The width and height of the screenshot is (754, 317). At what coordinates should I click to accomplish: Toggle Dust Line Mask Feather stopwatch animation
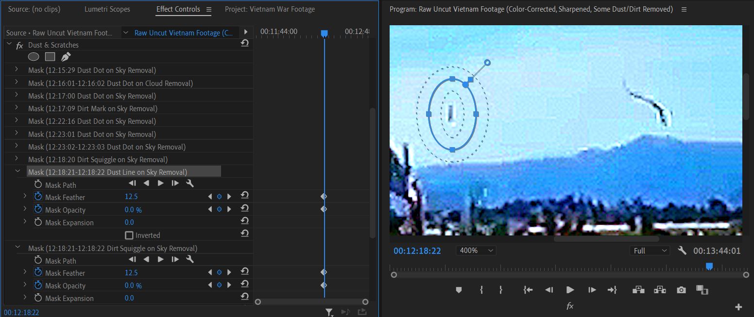(38, 197)
